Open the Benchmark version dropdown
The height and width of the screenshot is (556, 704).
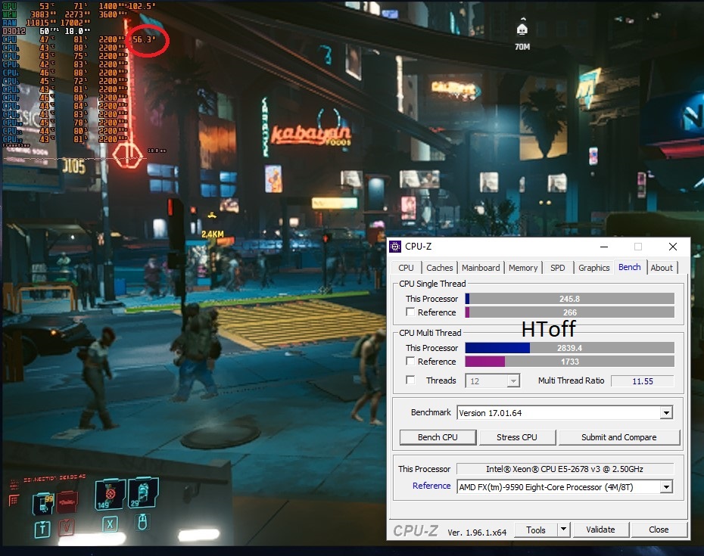tap(666, 413)
